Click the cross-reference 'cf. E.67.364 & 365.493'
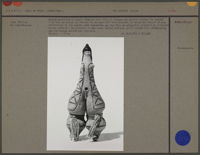 coord(135,34)
